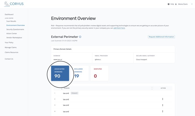Click the www.jax.or domain value
195x116 pixels.
click(x=58, y=59)
